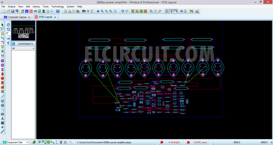Toggle the Selection Filter components button

pyautogui.click(x=40, y=142)
